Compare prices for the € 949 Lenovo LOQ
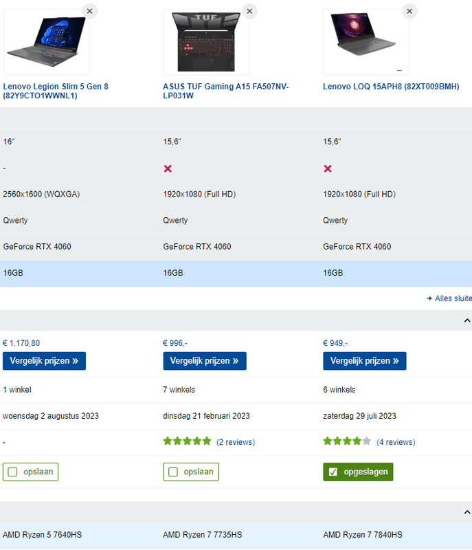 364,361
